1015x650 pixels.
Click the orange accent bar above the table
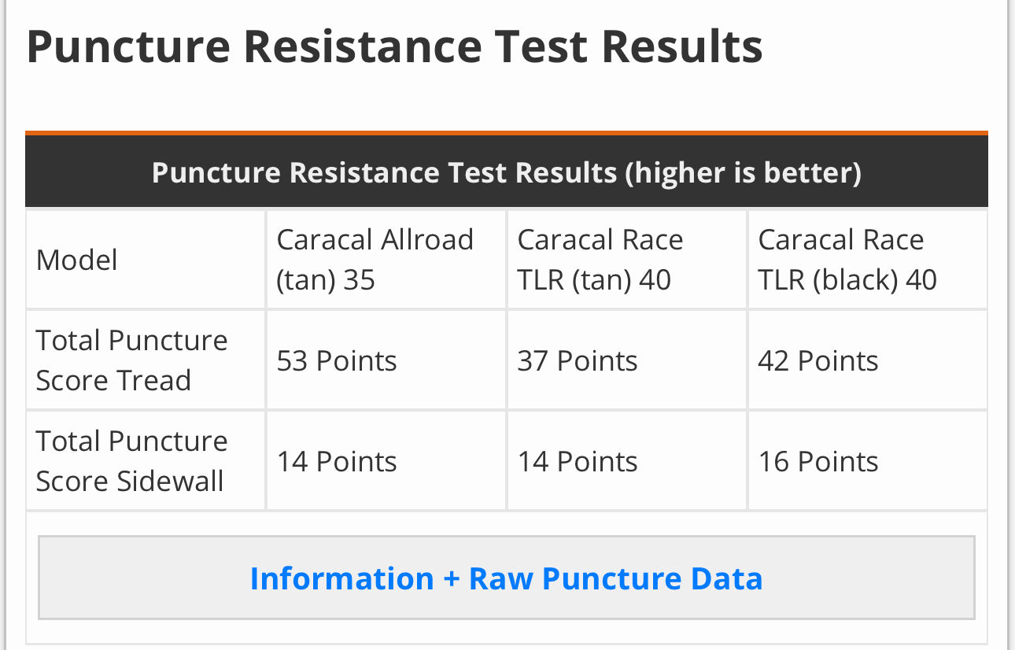[x=506, y=132]
